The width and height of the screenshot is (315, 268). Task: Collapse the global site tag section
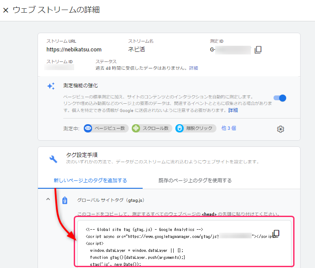(x=47, y=200)
